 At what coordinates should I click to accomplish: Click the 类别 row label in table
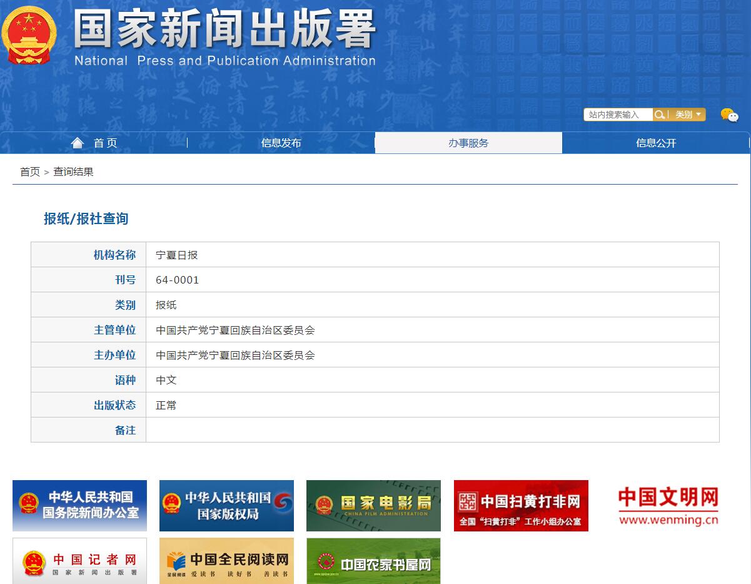click(x=125, y=305)
